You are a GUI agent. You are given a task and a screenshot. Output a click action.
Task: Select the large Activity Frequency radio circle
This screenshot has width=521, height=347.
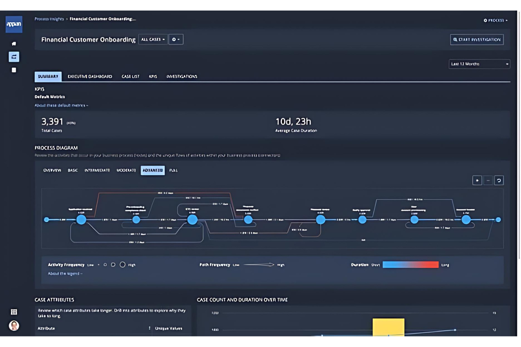[123, 264]
